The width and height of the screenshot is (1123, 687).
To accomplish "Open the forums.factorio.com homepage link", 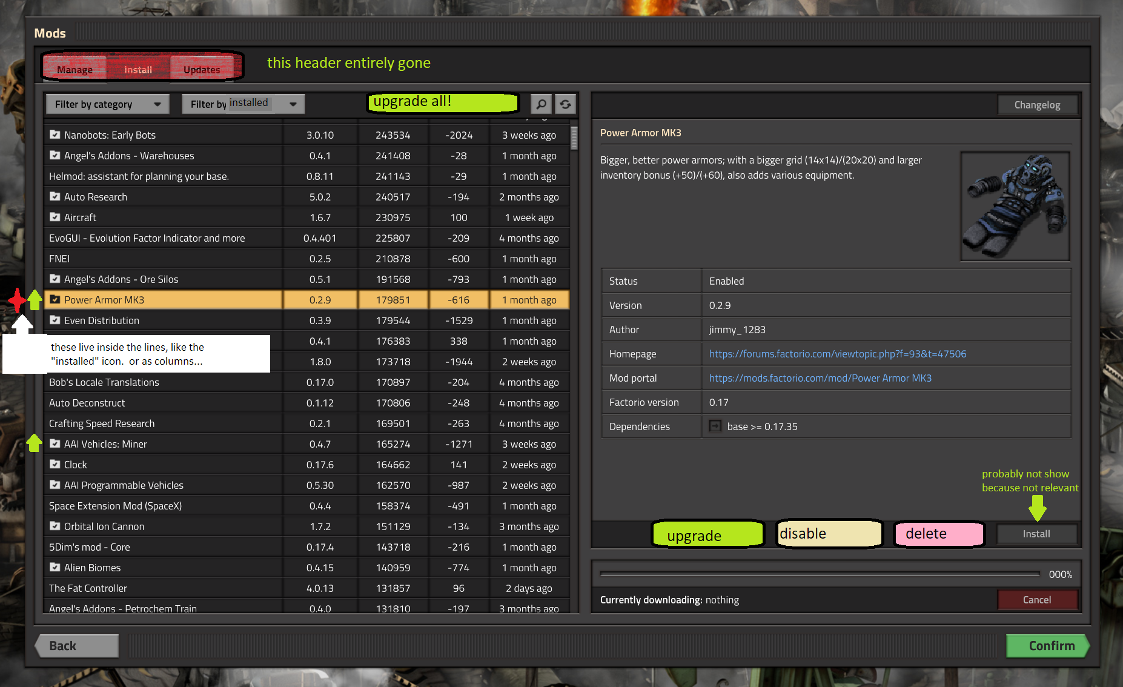I will pyautogui.click(x=838, y=354).
